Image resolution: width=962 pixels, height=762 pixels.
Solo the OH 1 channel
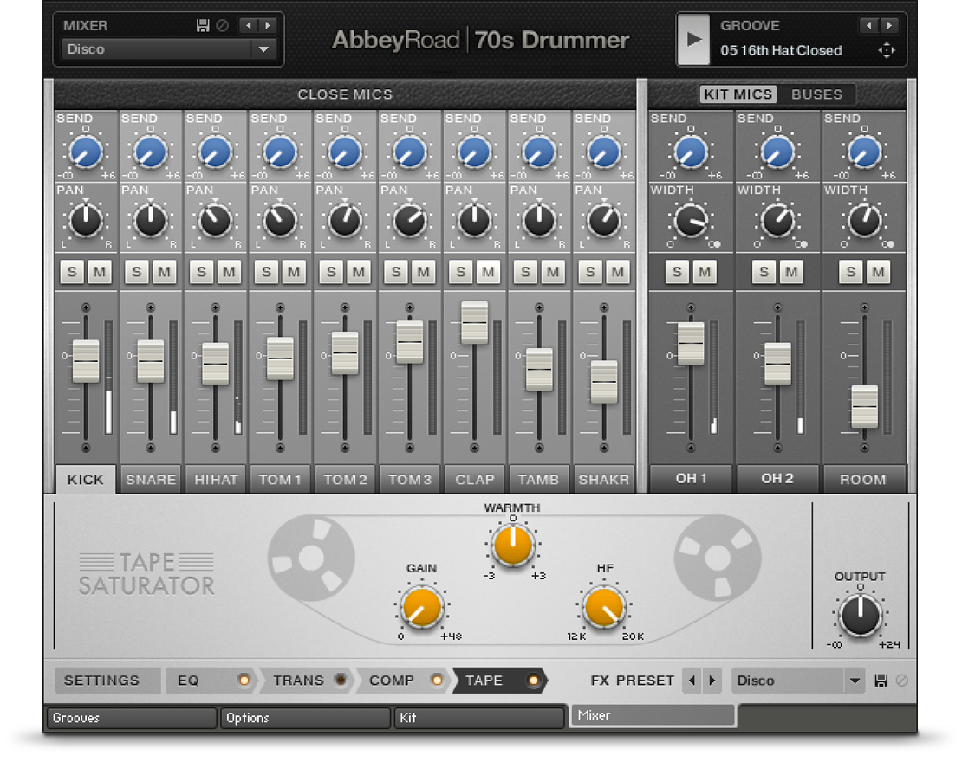coord(678,272)
